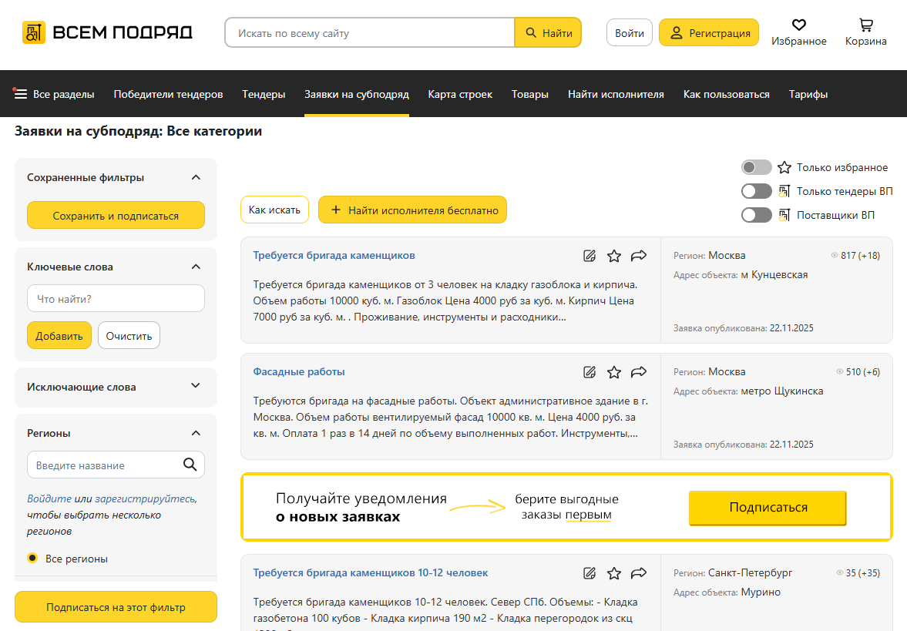This screenshot has height=631, width=907.
Task: Click the 'Что найти?' keyword field
Action: point(116,298)
